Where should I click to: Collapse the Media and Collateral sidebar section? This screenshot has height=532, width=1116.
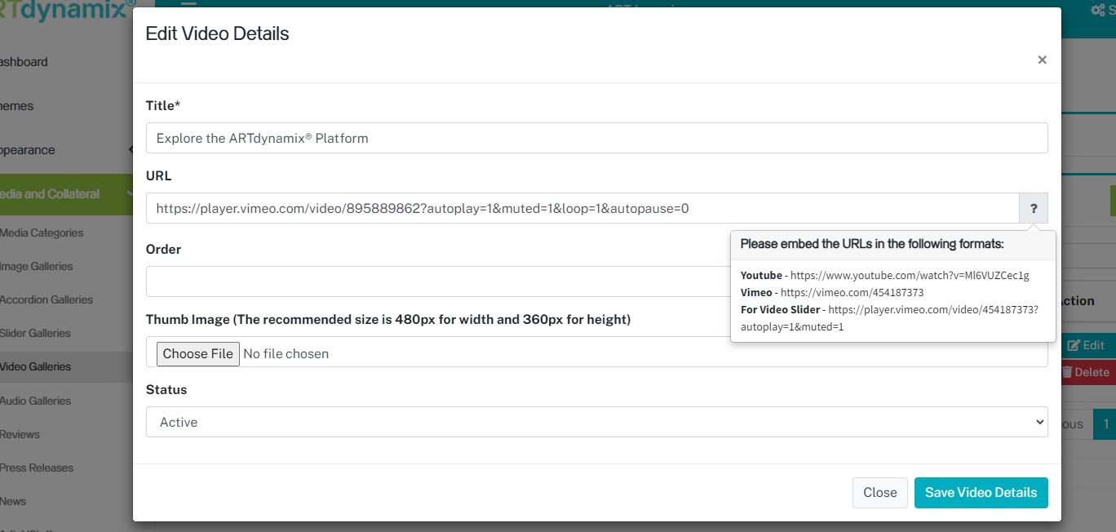65,194
